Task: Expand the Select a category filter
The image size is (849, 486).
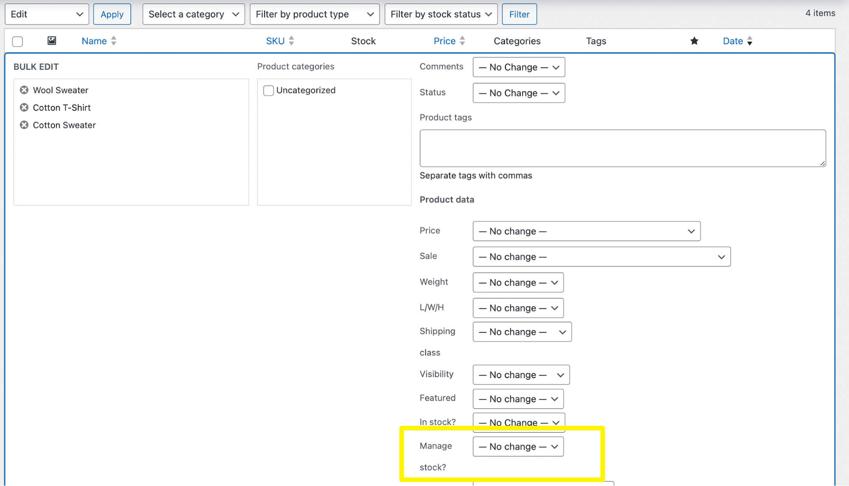Action: coord(194,14)
